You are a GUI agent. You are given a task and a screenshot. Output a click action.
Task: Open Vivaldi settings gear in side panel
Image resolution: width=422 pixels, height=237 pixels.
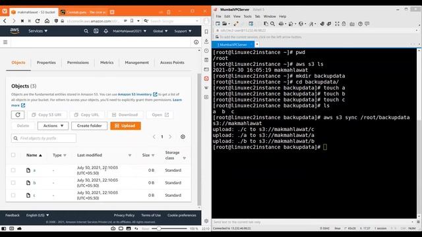[206, 221]
